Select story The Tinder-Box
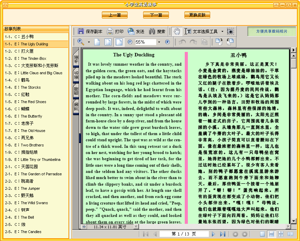 point(36,58)
